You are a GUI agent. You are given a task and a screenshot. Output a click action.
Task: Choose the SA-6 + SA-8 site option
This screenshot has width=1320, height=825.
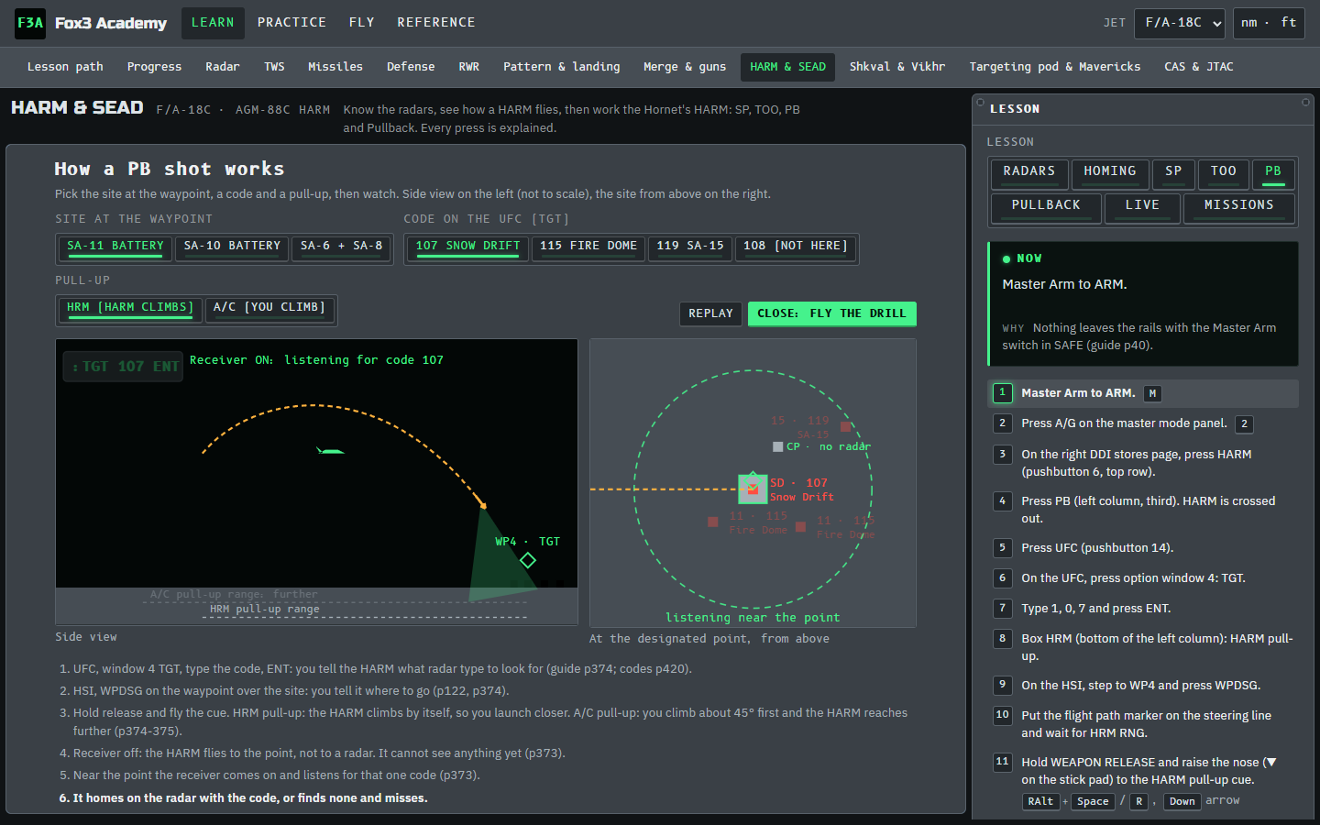click(342, 247)
